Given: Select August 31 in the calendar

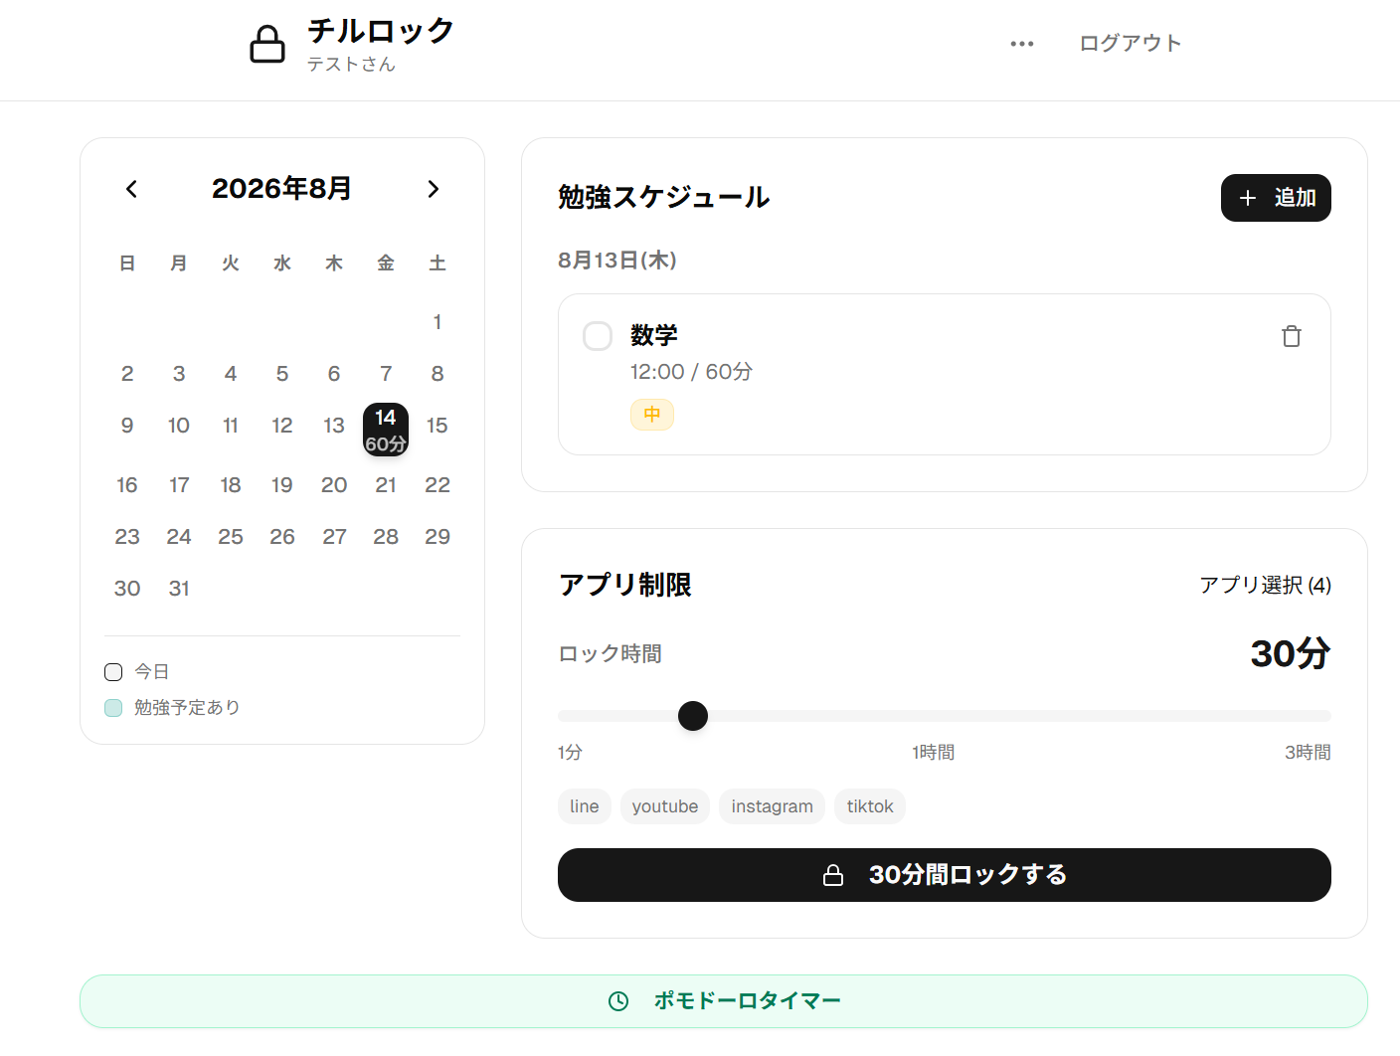Looking at the screenshot, I should coord(179,589).
